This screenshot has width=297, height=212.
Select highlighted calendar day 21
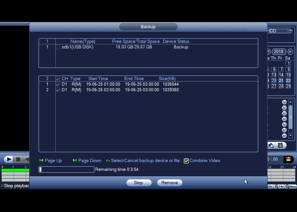click(x=281, y=80)
